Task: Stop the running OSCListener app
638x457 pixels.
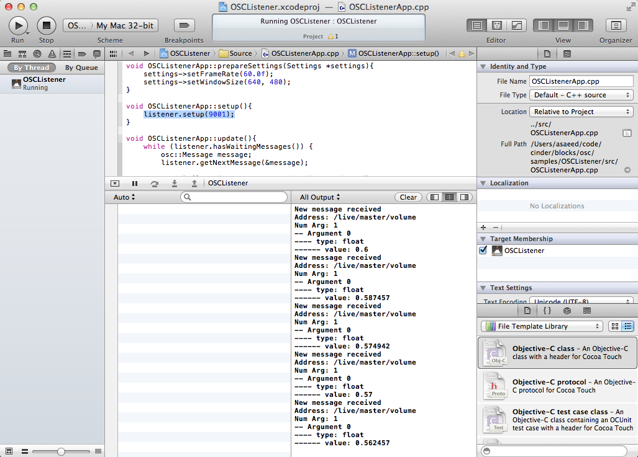Action: click(47, 25)
